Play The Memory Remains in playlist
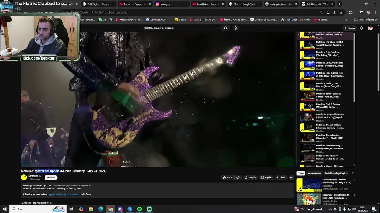The image size is (380, 213). pos(325,159)
